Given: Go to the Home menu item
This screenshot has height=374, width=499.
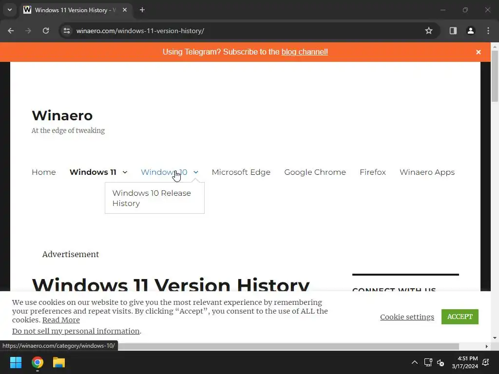Looking at the screenshot, I should point(43,172).
